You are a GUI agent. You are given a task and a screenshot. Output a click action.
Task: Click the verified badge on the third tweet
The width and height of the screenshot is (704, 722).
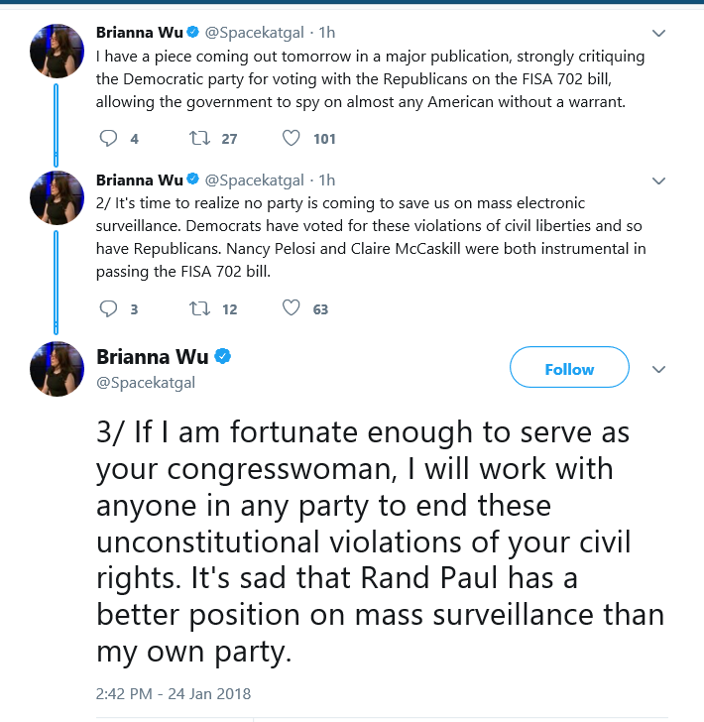coord(223,356)
